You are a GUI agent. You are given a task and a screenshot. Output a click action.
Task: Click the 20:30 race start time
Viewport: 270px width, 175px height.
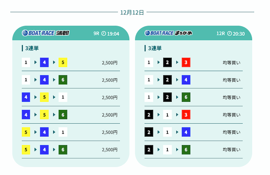[x=239, y=34]
